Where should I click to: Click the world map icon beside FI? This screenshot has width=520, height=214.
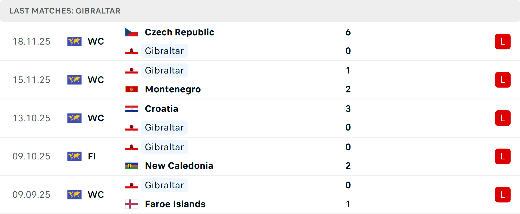(x=74, y=156)
